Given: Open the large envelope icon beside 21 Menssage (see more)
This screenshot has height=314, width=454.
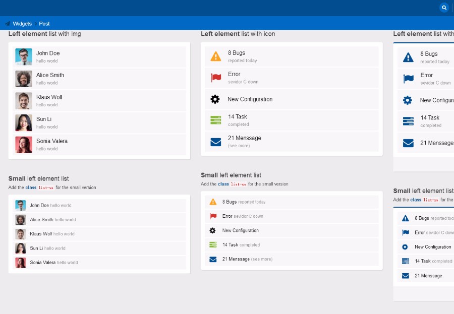Looking at the screenshot, I should (216, 142).
